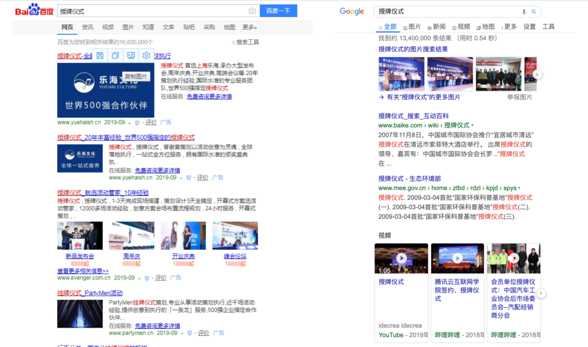The width and height of the screenshot is (588, 347).
Task: Open the 授牌仪式 - 生态环境部 result link
Action: [x=409, y=179]
